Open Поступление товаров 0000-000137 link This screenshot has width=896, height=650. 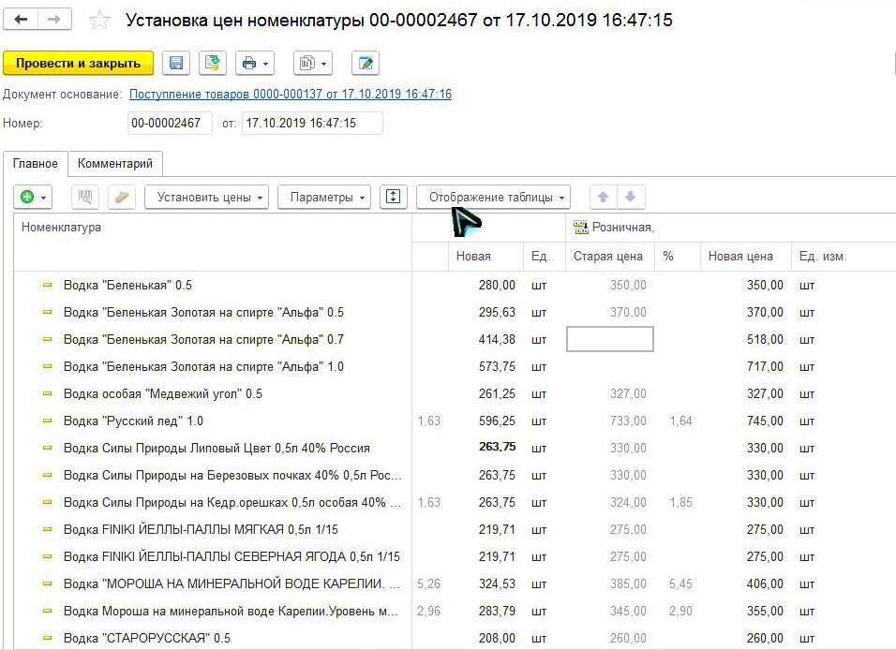(291, 95)
